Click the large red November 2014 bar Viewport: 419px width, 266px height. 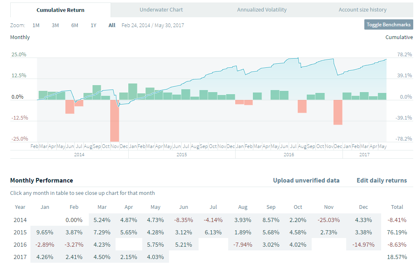114,120
